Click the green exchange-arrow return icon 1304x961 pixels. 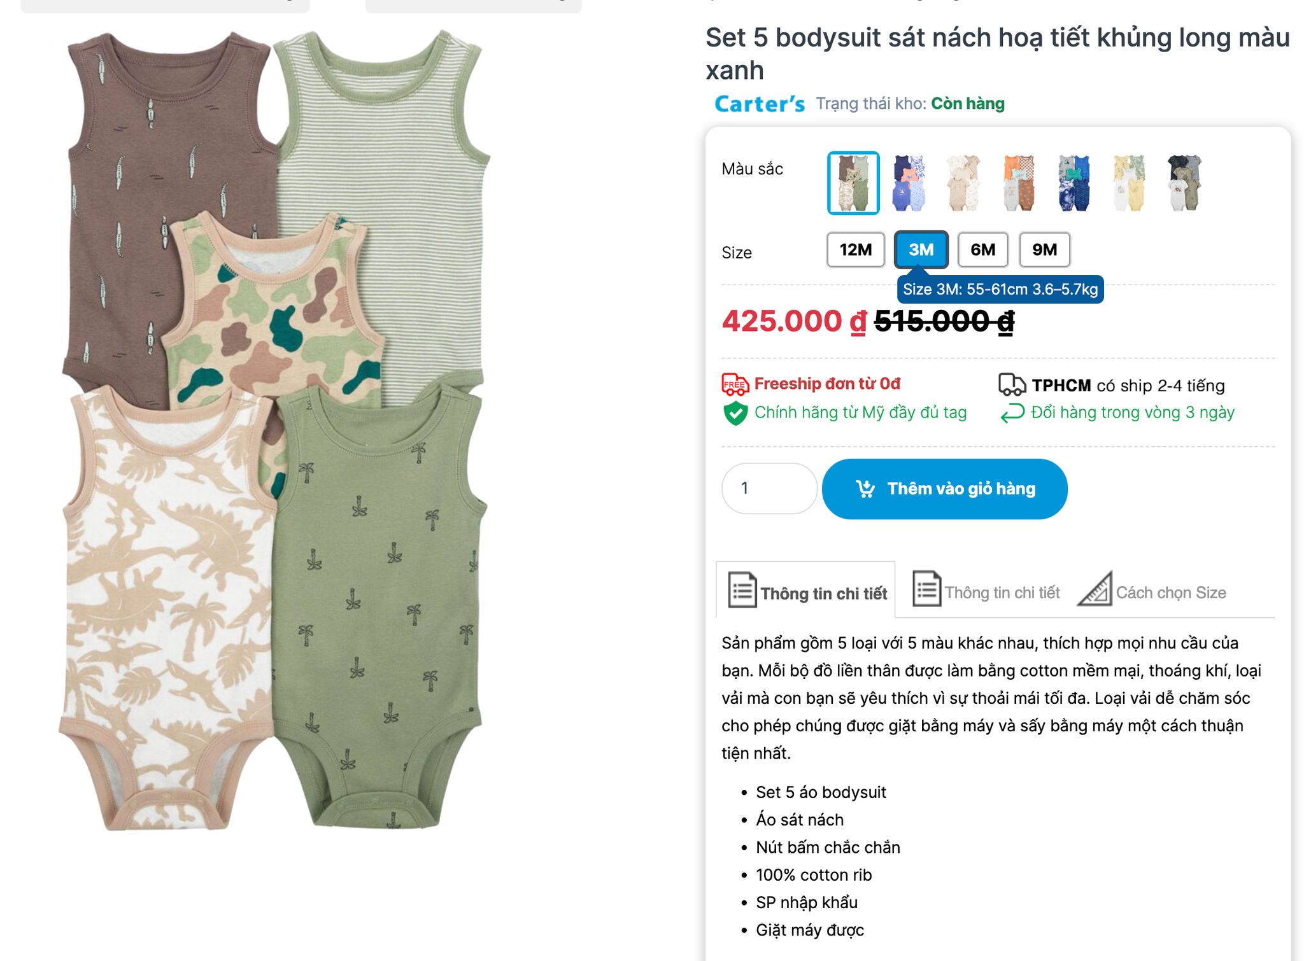tap(1012, 413)
